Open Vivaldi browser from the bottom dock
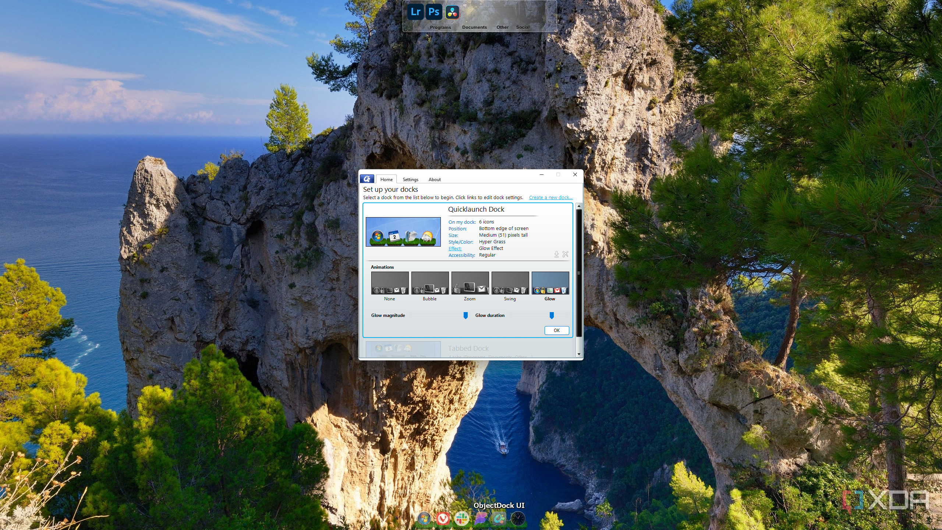Image resolution: width=942 pixels, height=530 pixels. pos(443,518)
